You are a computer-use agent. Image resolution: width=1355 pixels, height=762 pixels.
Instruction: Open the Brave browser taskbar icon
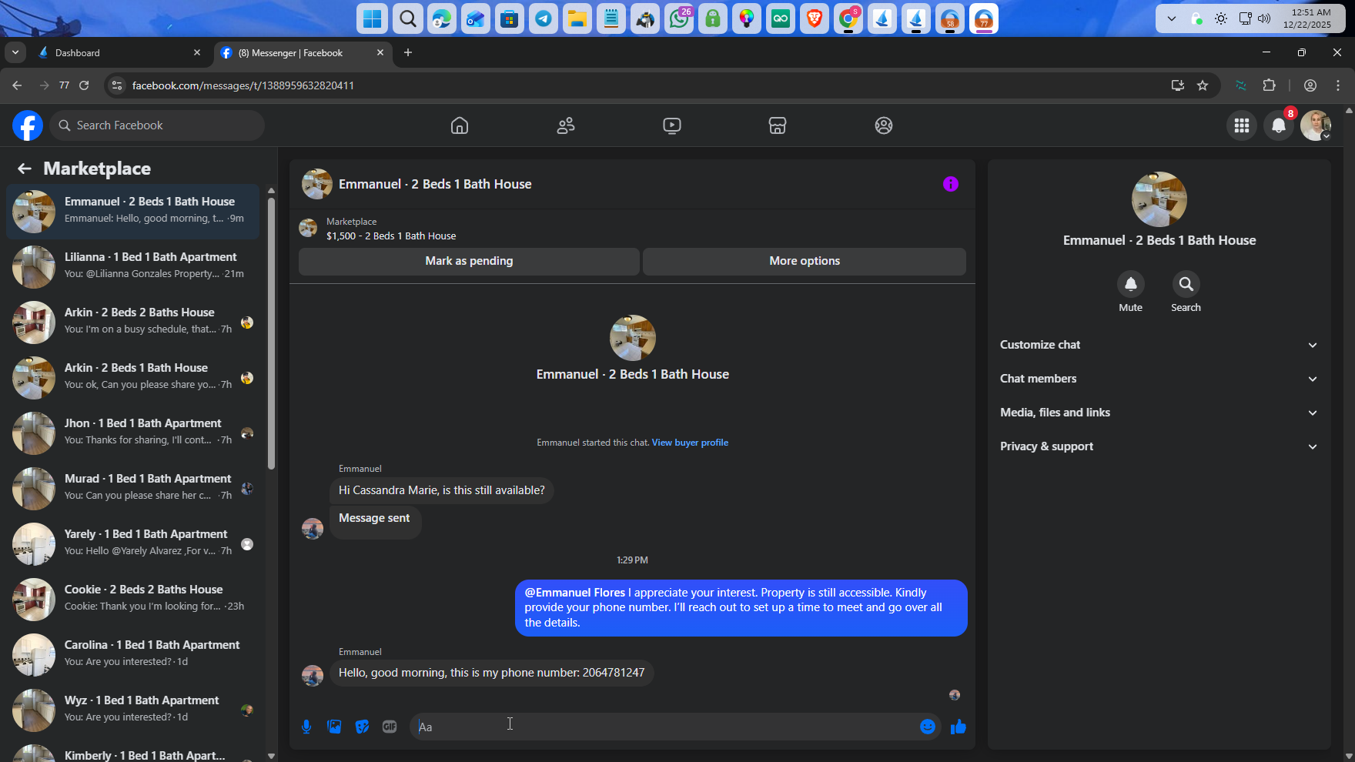[x=815, y=18]
